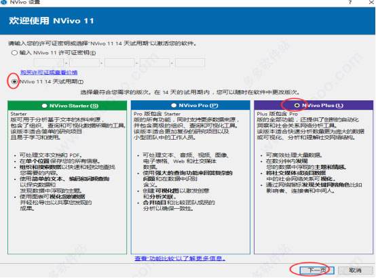Viewport: 376px width, 278px height.
Task: Click the Plus bullet 在数分钟内发现
Action: [x=306, y=164]
